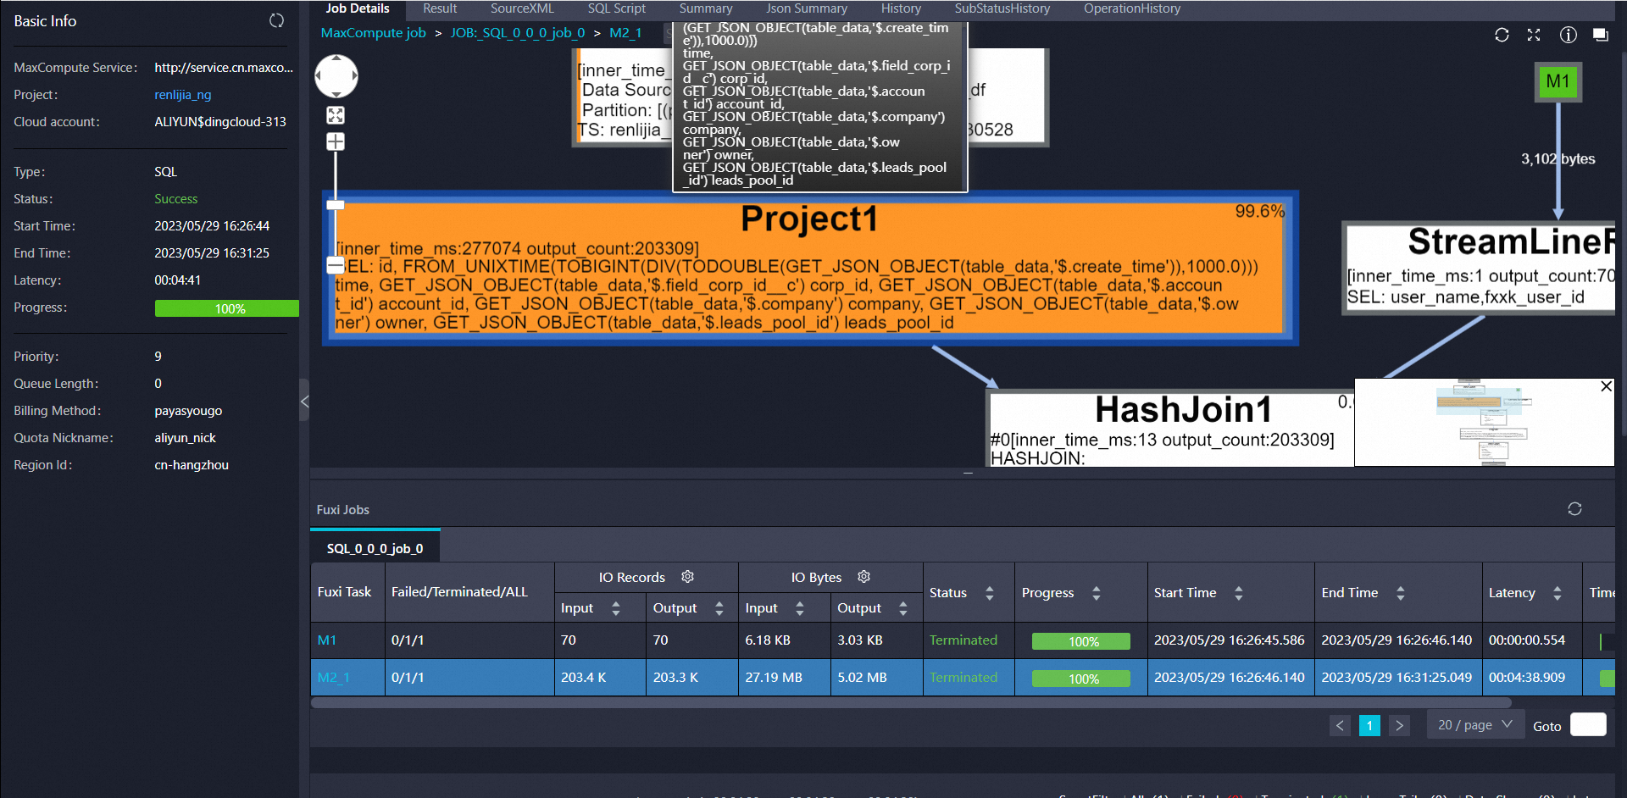Click the JOB: SQL_0_0_0_job_0 breadcrumb

[x=518, y=33]
